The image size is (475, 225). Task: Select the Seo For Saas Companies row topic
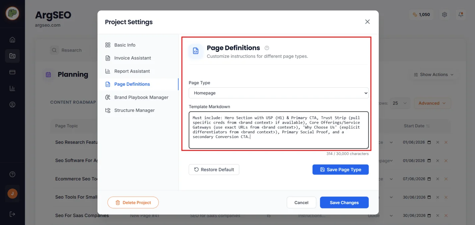(x=82, y=215)
